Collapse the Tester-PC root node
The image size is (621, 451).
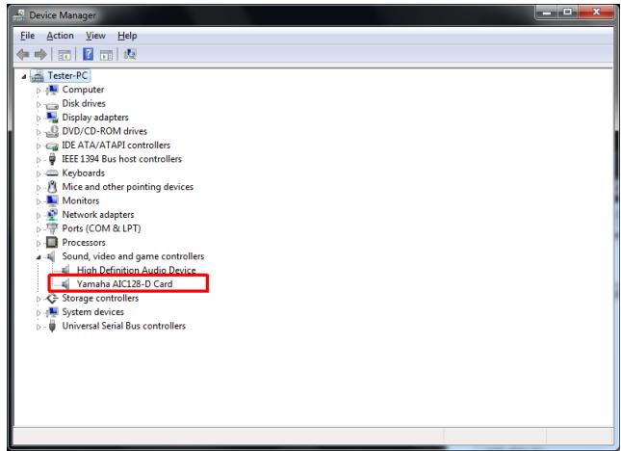[x=24, y=76]
